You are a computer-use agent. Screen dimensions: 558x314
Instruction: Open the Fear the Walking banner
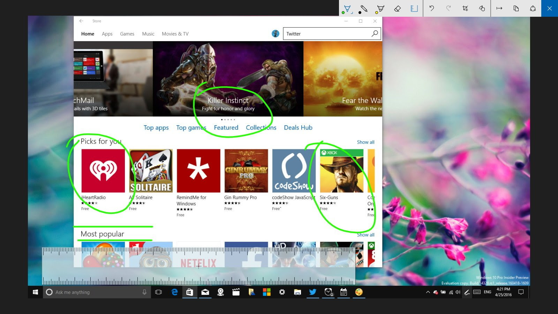343,79
